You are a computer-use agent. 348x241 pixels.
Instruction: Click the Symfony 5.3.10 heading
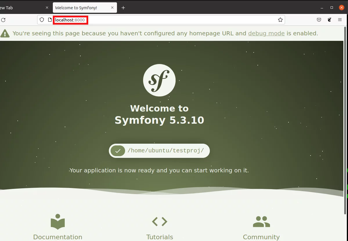(x=159, y=120)
